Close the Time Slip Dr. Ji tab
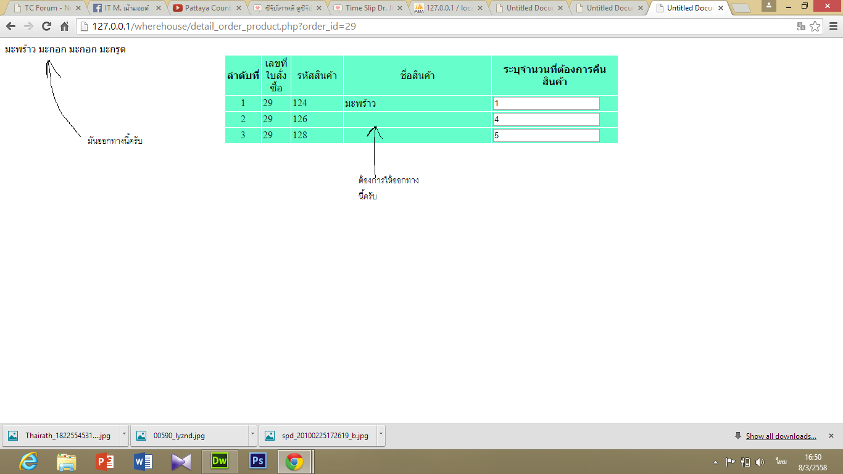 tap(399, 8)
